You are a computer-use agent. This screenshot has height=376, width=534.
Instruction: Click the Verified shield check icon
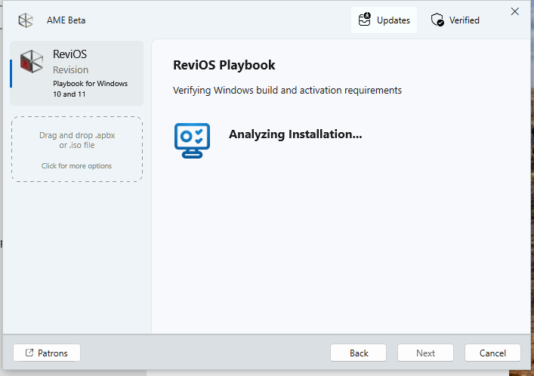click(437, 20)
